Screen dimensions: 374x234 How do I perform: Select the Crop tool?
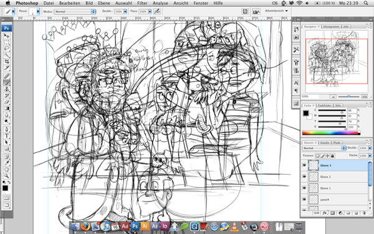click(6, 62)
